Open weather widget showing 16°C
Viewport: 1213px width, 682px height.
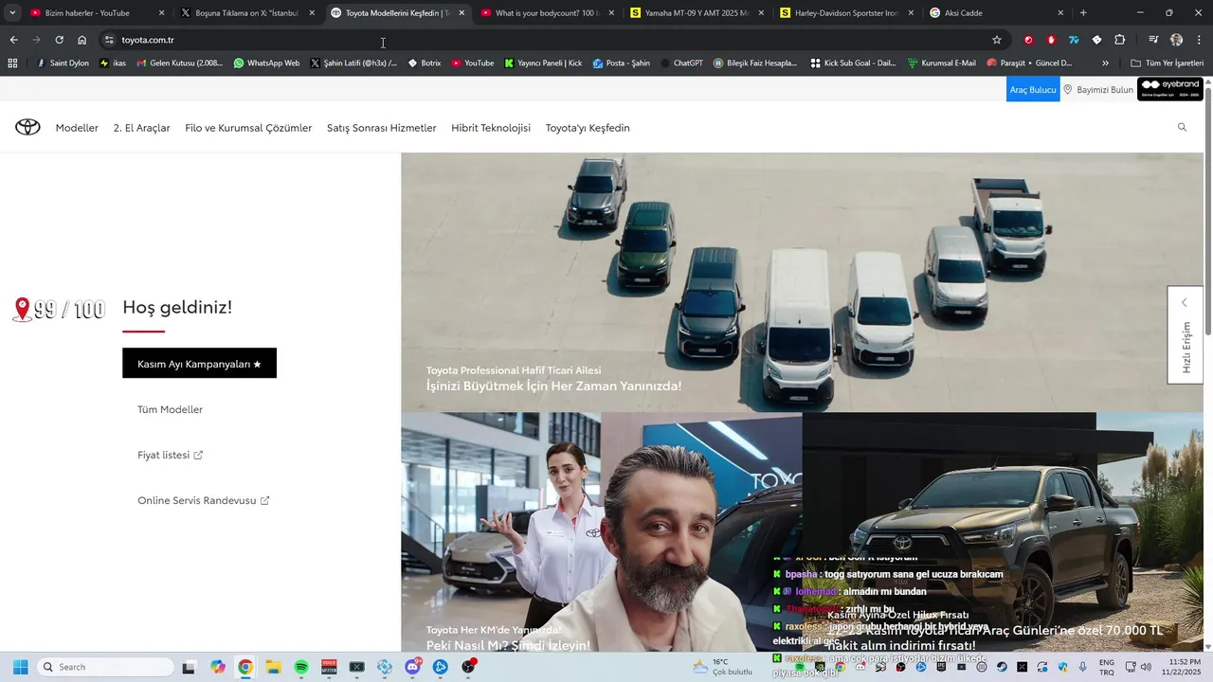722,667
